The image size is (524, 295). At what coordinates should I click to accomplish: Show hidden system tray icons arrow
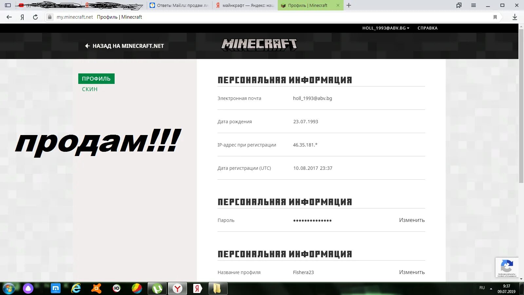pyautogui.click(x=491, y=288)
